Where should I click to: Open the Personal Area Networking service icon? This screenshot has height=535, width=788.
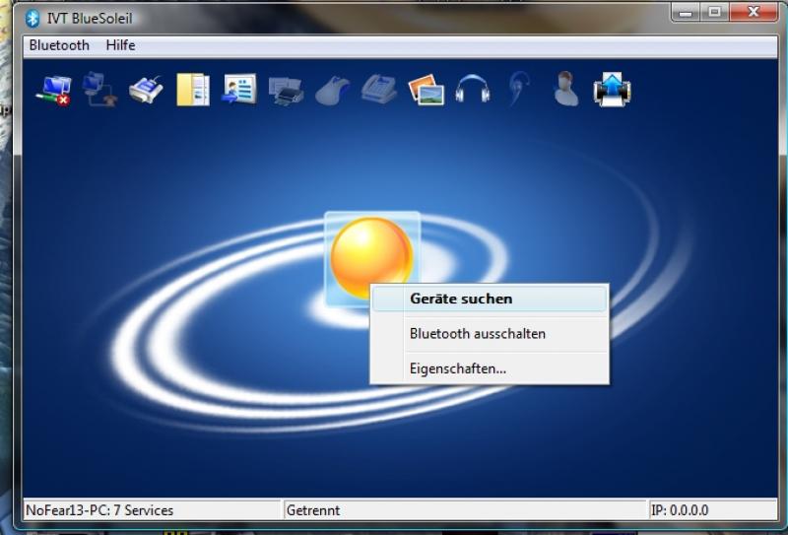tap(54, 90)
